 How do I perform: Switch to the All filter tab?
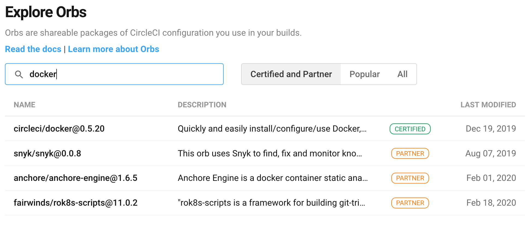(402, 74)
